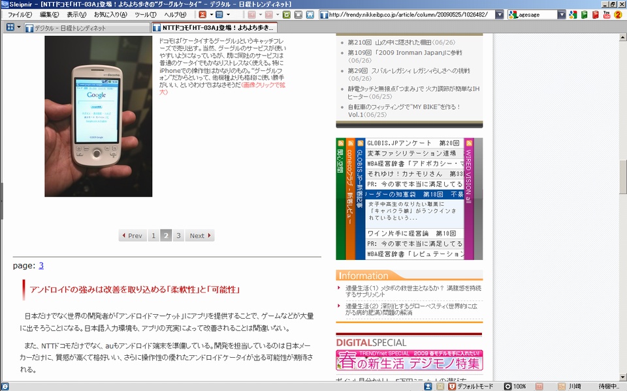Click RSS icon atop GLOBIS.JP blue strip
Viewport: 627px width, 391px height.
click(x=361, y=143)
